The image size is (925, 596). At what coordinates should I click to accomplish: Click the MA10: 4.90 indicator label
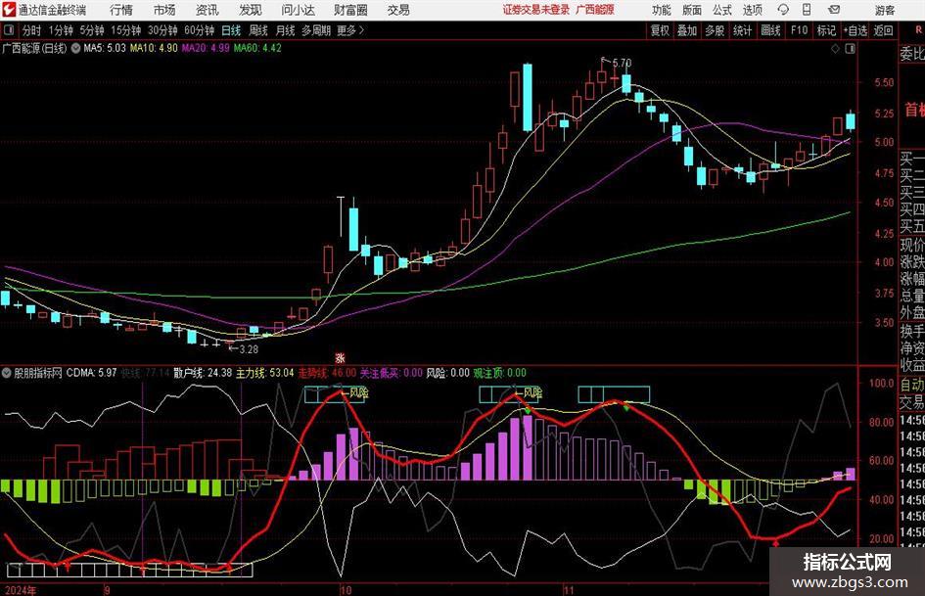pos(154,48)
